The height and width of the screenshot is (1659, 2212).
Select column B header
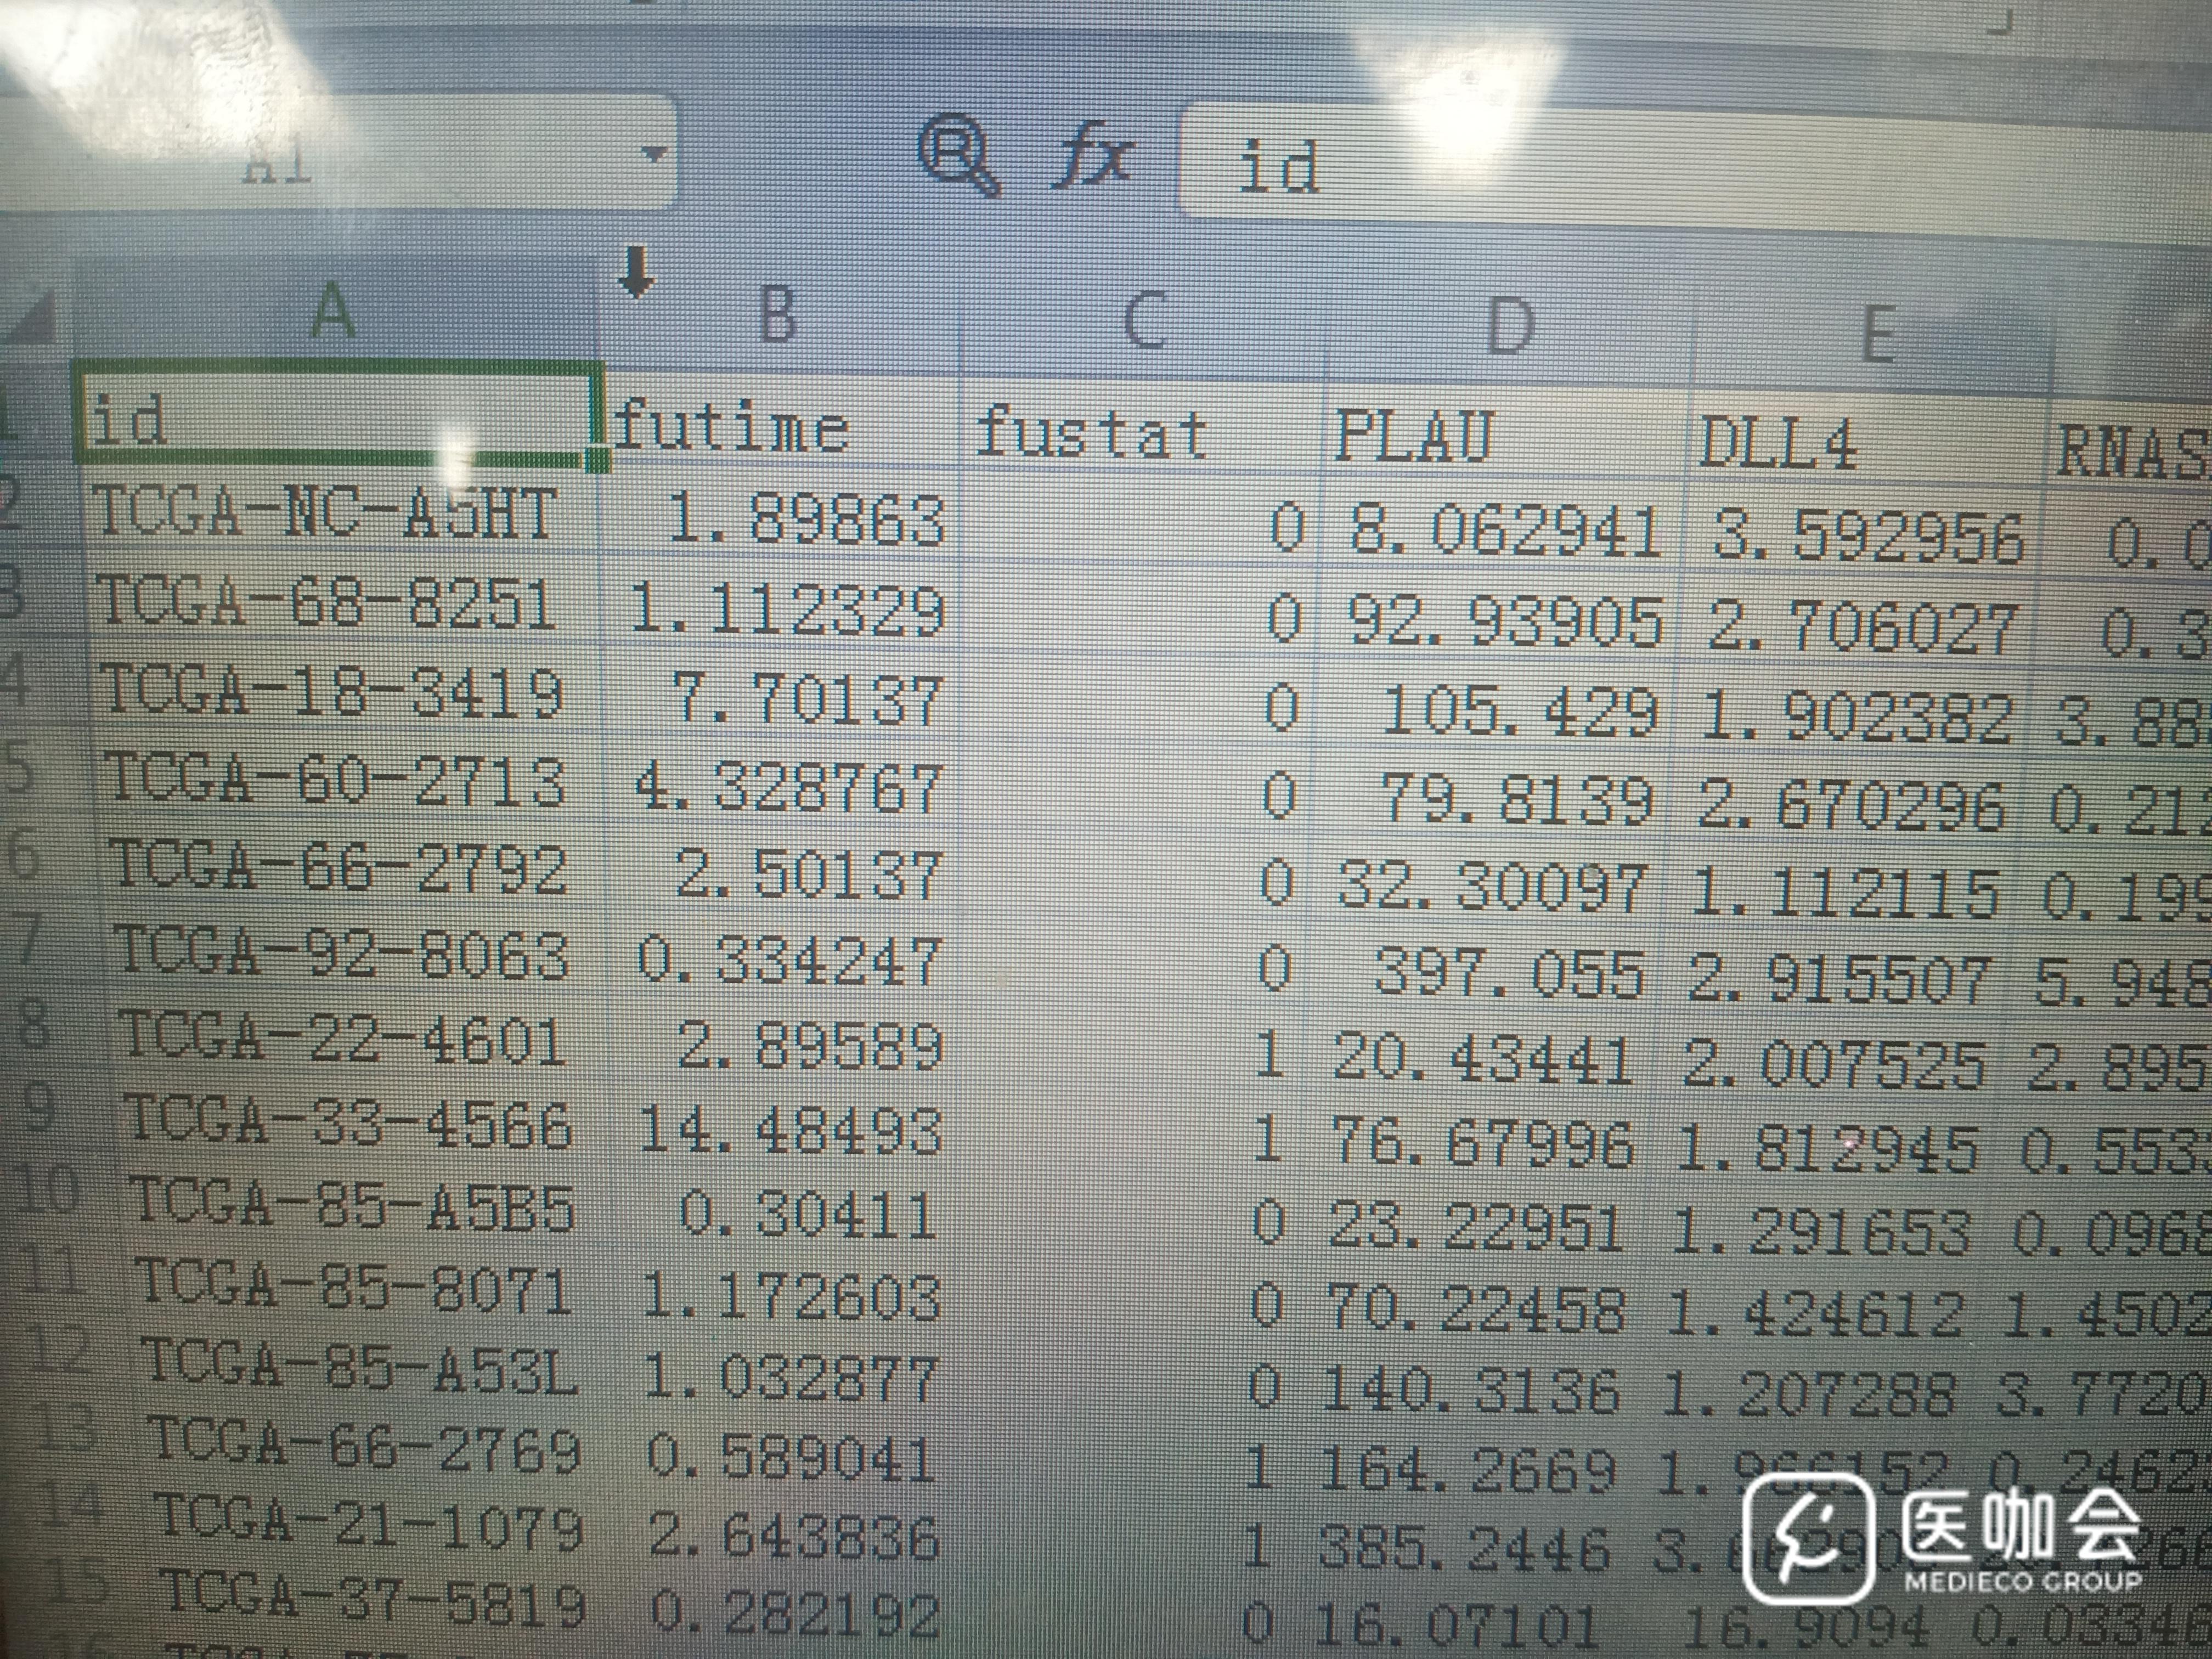(778, 315)
